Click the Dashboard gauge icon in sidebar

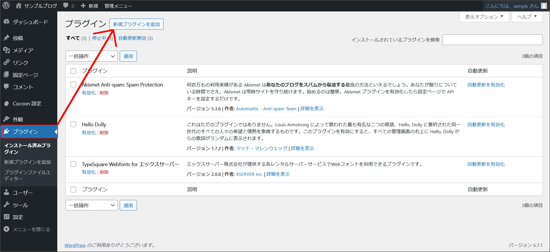[7, 22]
